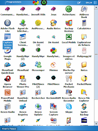The height and width of the screenshot is (131, 98).
Task: Select Capture Screen Utility icon
Action: point(7,37)
